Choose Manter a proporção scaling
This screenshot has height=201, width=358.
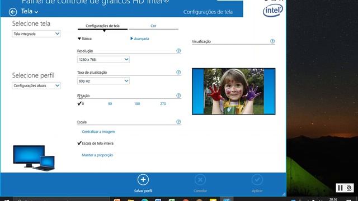point(97,155)
